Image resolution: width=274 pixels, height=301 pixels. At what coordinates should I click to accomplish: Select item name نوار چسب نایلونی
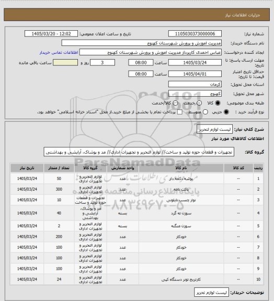(181, 200)
